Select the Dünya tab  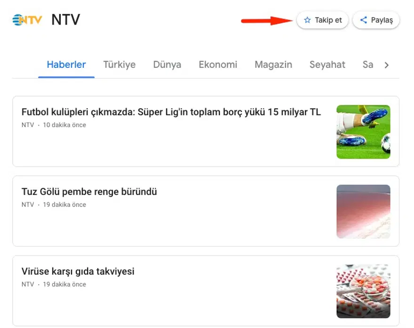pos(167,64)
